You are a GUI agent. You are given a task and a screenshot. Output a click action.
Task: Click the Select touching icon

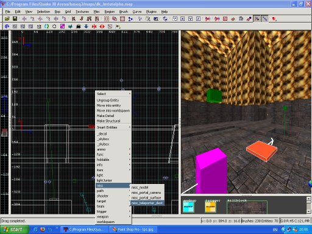(82, 19)
